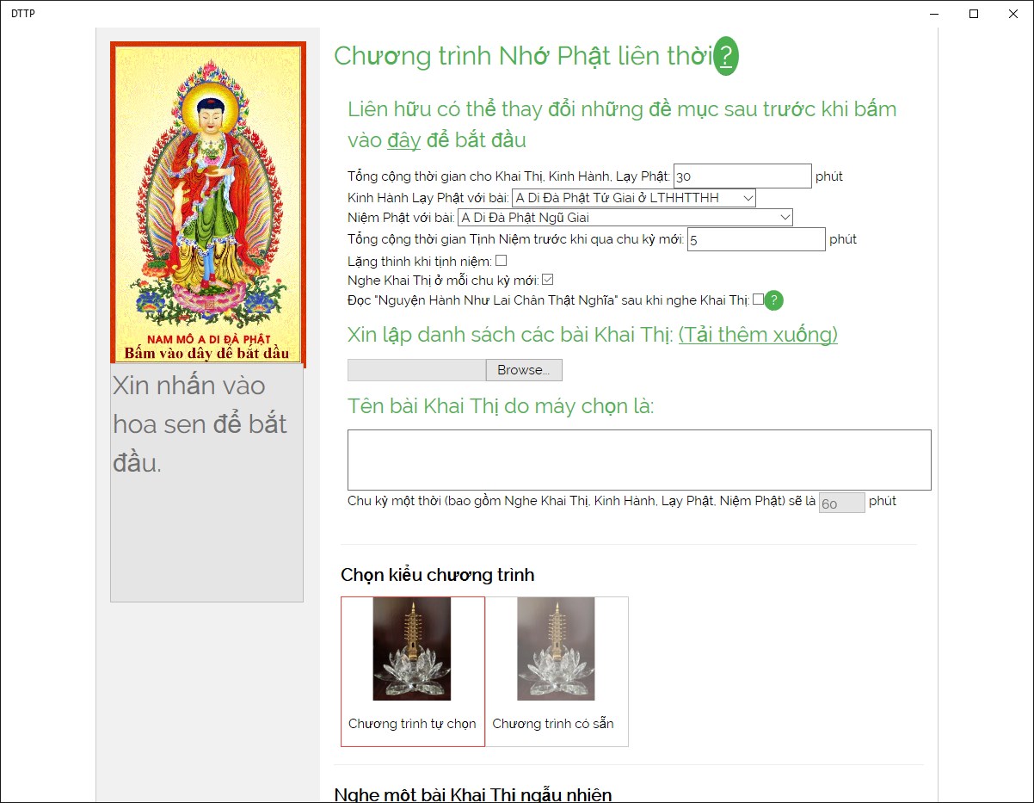Minimize the DTTP window
Viewport: 1034px width, 803px height.
(934, 14)
